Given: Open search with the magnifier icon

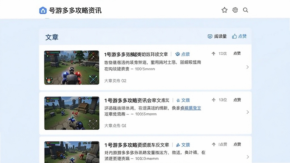Looking at the screenshot, I should click(x=245, y=10).
